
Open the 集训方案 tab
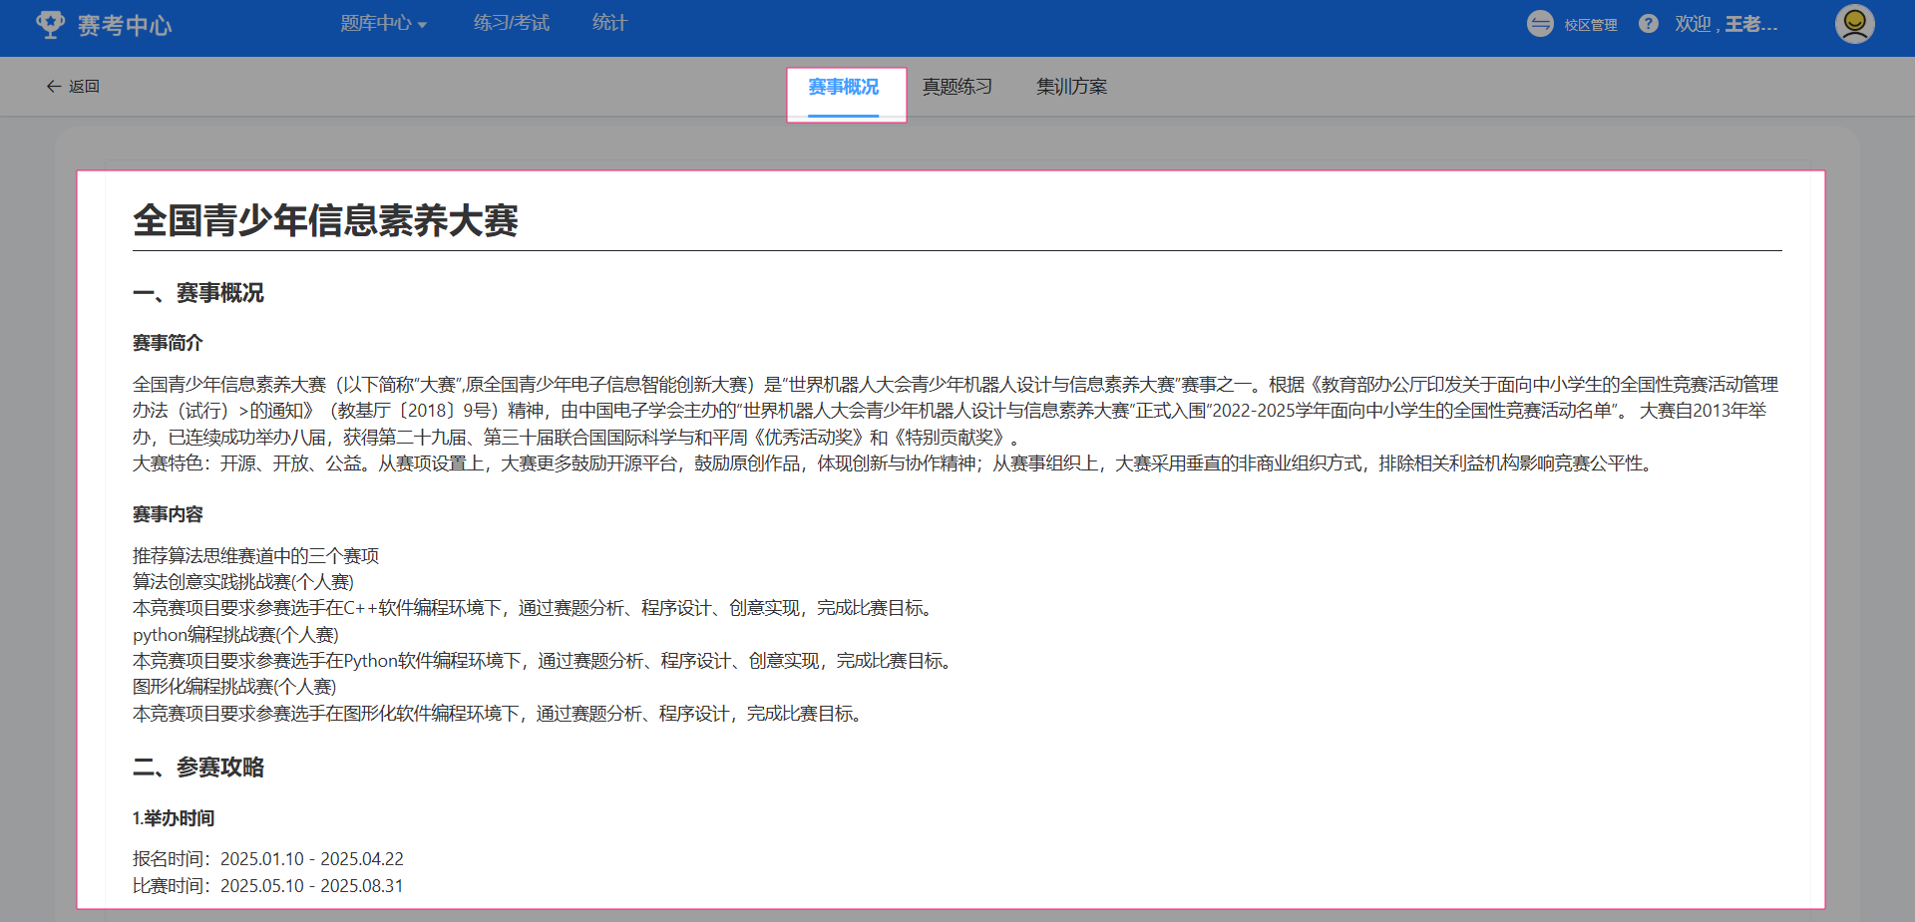1071,88
